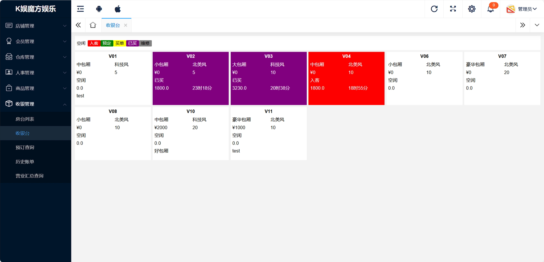Close the 收银台 tab
The width and height of the screenshot is (544, 262).
click(x=126, y=25)
